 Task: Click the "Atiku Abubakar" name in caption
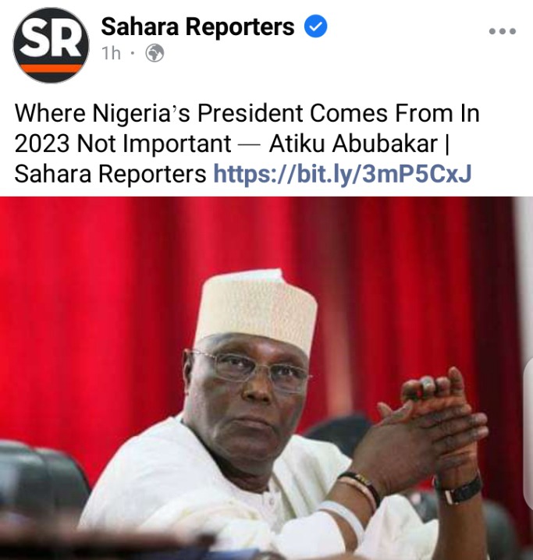[354, 144]
